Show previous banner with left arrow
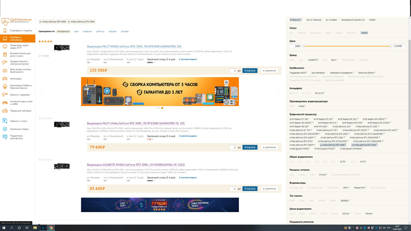411x231 pixels. point(42,92)
